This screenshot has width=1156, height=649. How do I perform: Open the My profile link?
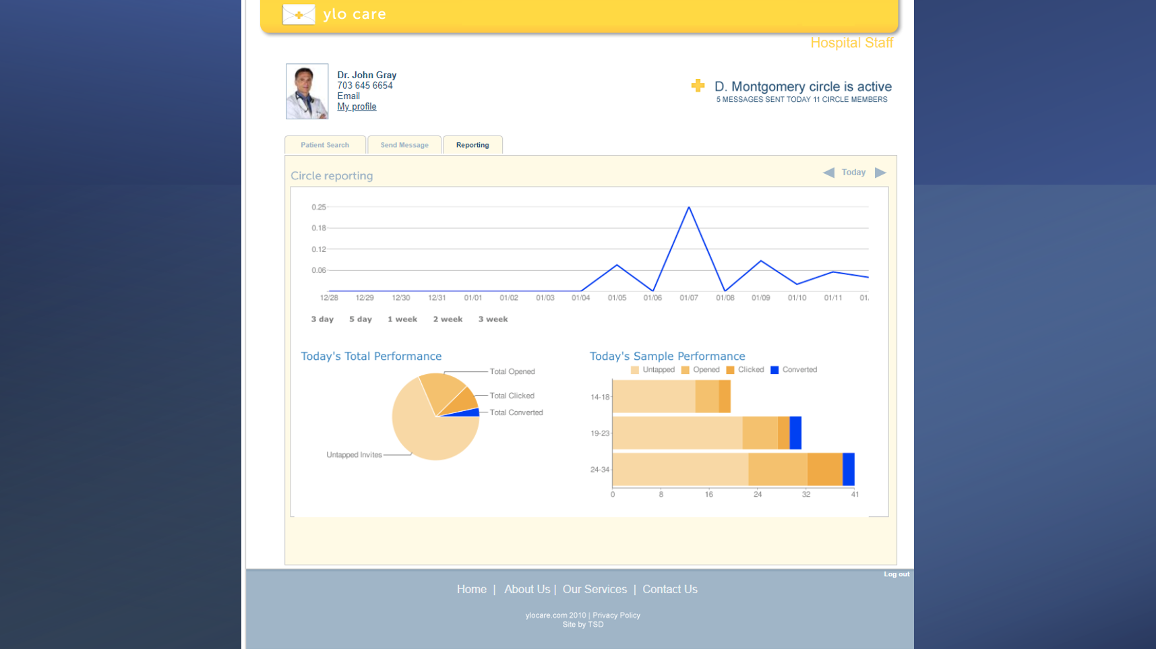[357, 106]
